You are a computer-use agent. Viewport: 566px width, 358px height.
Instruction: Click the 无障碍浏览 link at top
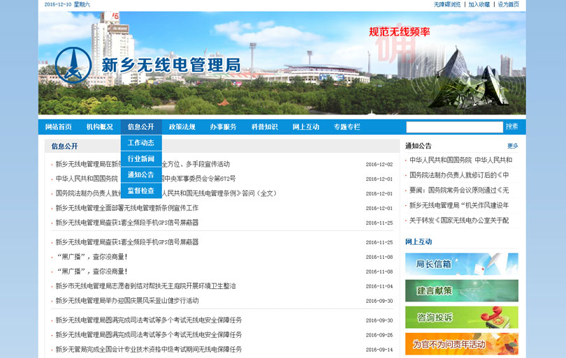447,5
